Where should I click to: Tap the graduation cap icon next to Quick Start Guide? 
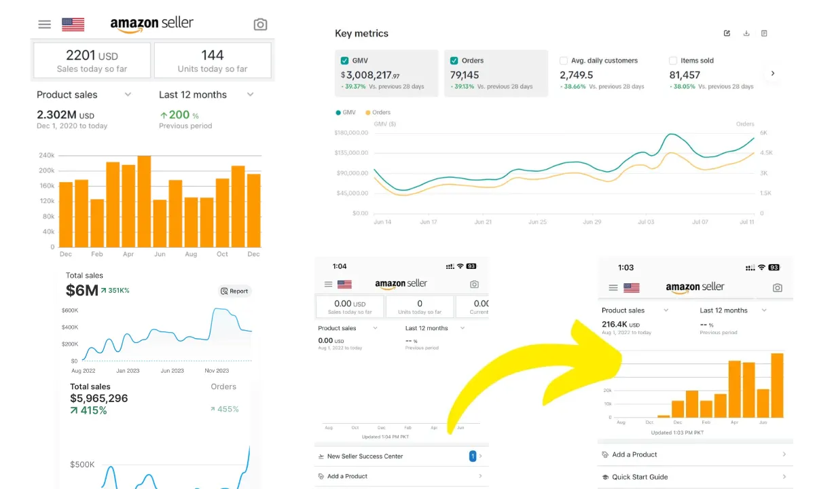point(605,477)
